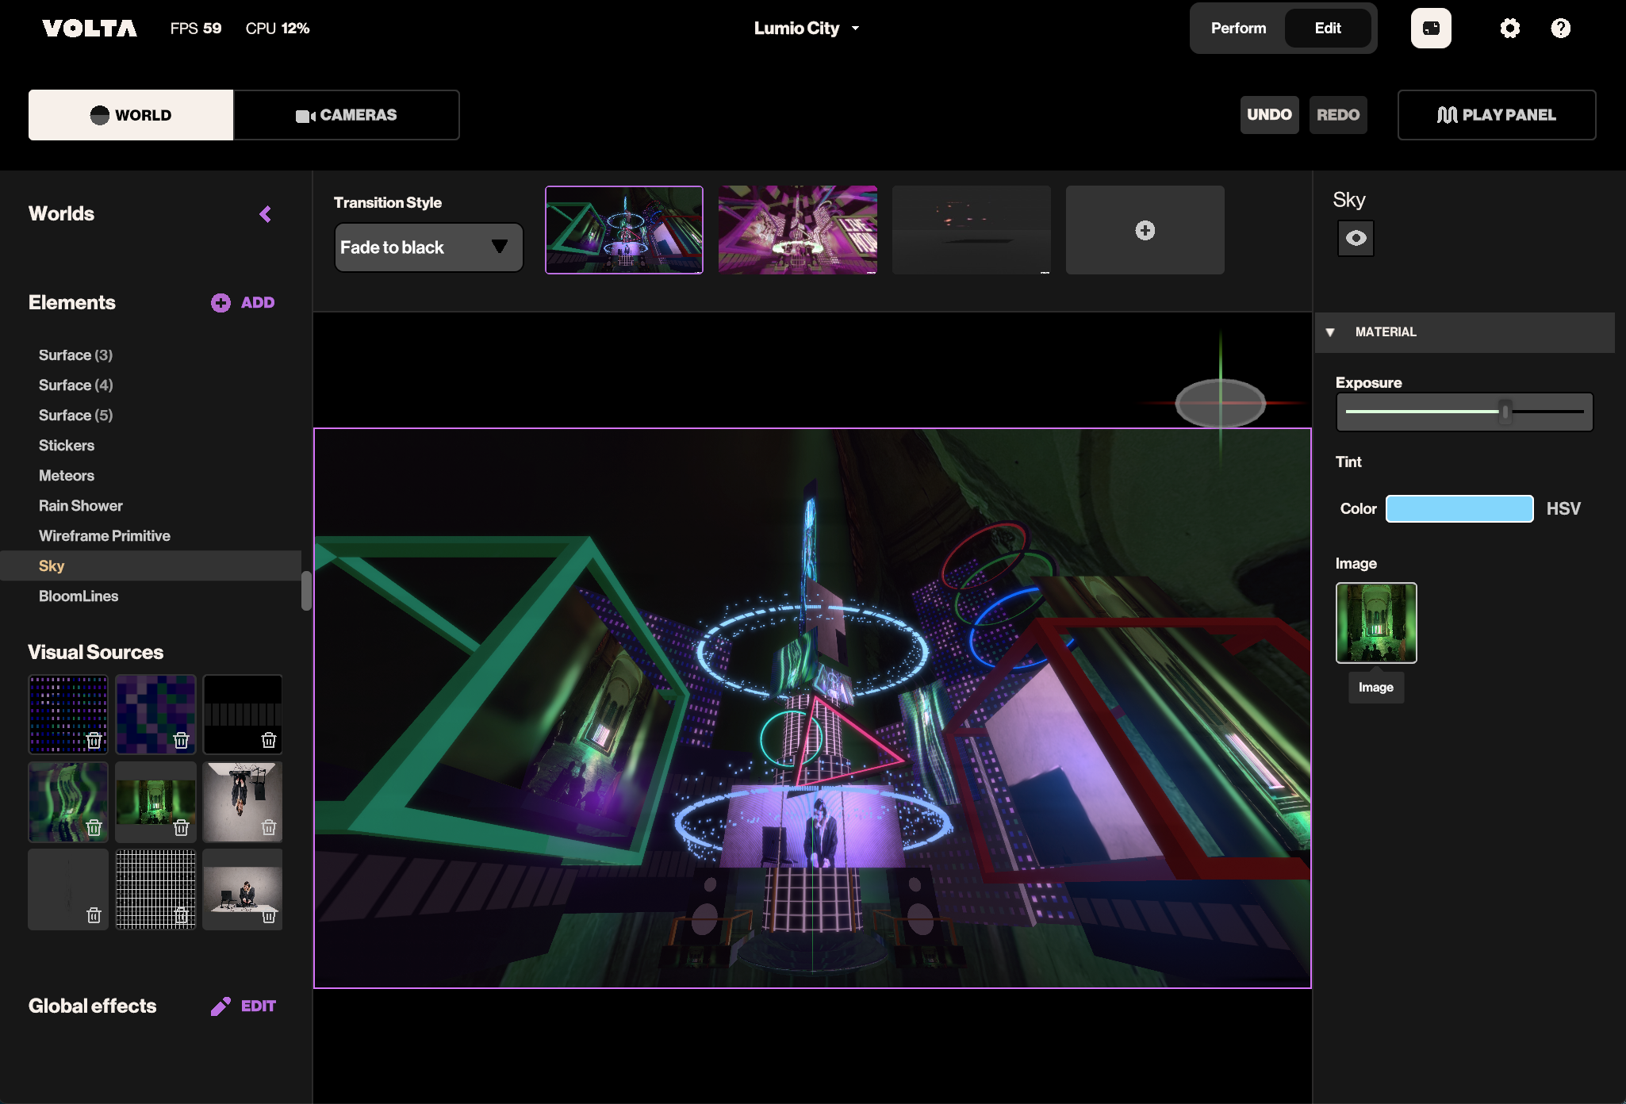Image resolution: width=1626 pixels, height=1104 pixels.
Task: Add new world with plus tile
Action: click(1145, 231)
